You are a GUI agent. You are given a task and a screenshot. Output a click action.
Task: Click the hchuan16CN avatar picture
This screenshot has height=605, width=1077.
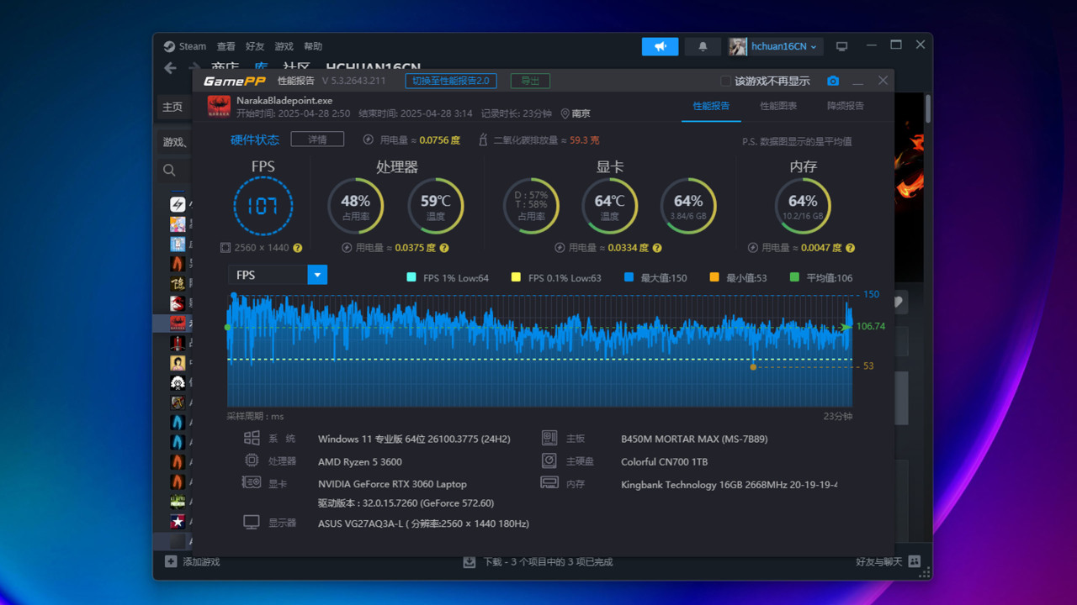(x=738, y=47)
